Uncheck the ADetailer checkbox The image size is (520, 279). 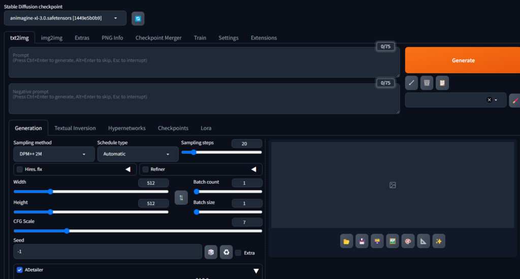tap(20, 270)
